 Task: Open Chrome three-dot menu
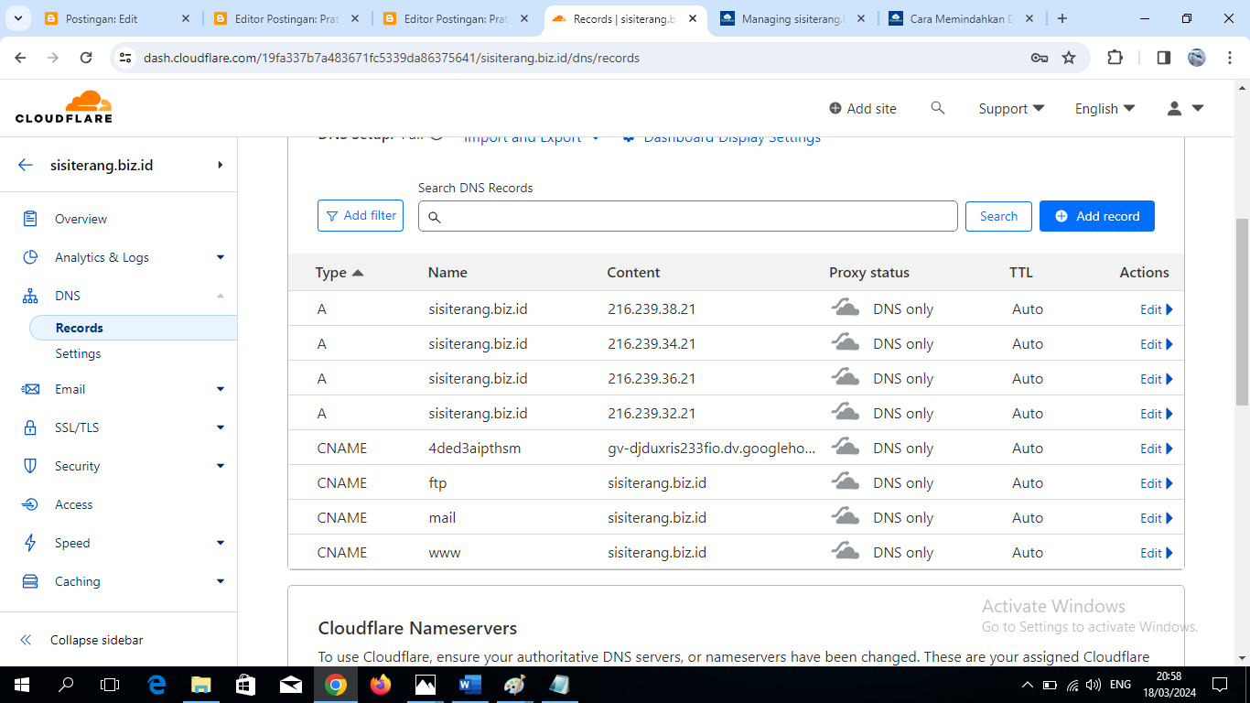click(1230, 58)
